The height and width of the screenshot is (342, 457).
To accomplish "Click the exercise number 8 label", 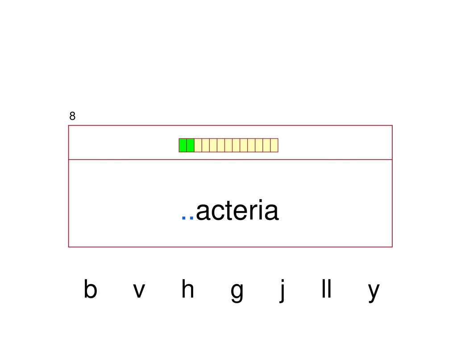I will pos(72,116).
